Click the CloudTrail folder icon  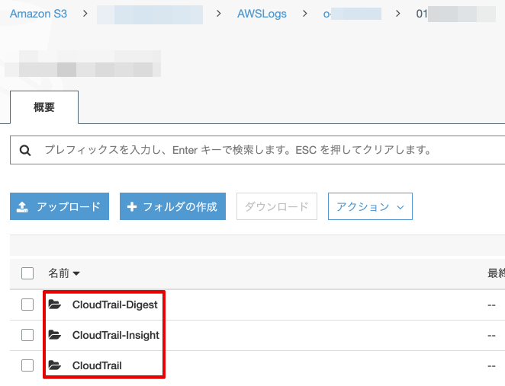[54, 365]
